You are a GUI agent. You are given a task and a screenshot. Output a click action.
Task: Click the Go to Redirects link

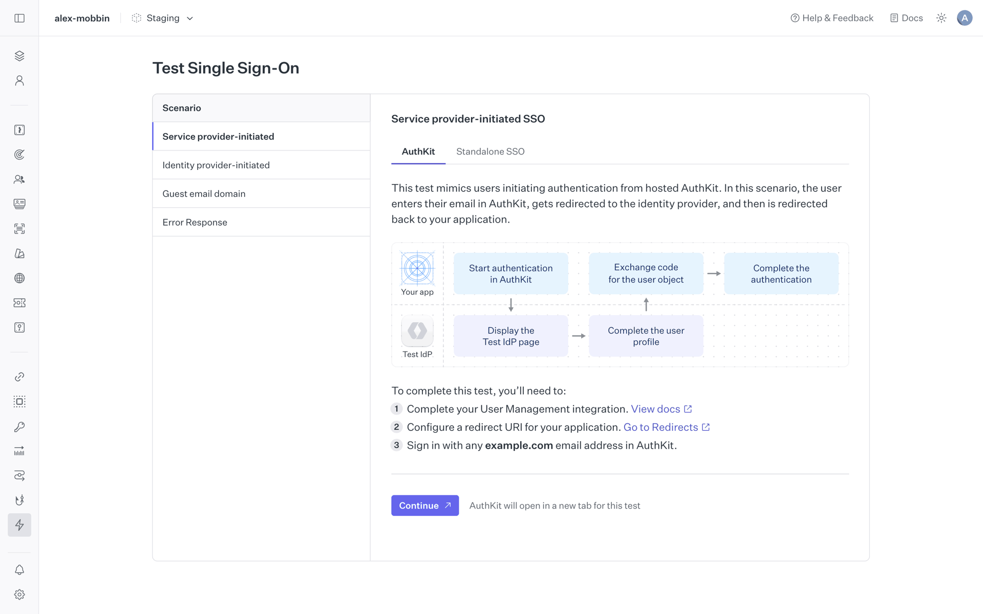click(x=667, y=427)
